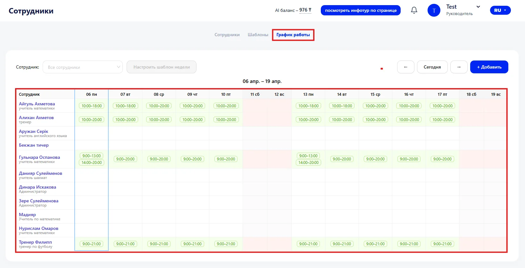Screen dimensions: 525x268
Task: Click Айгуль's 10:00–18:00 shift on 14 вт
Action: coord(342,106)
